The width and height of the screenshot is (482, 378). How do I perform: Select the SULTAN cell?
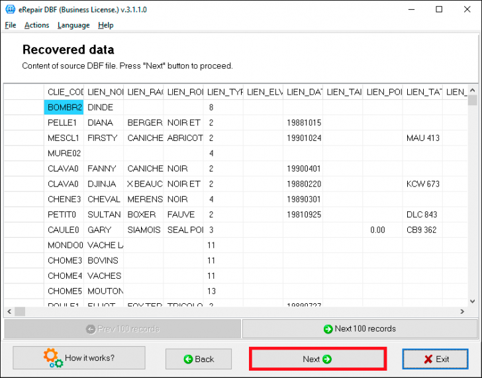pos(103,214)
